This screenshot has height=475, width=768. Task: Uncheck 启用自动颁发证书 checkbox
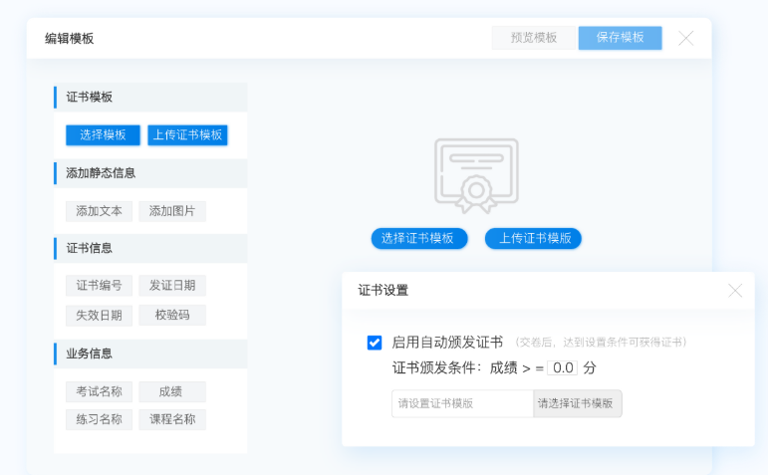click(375, 343)
